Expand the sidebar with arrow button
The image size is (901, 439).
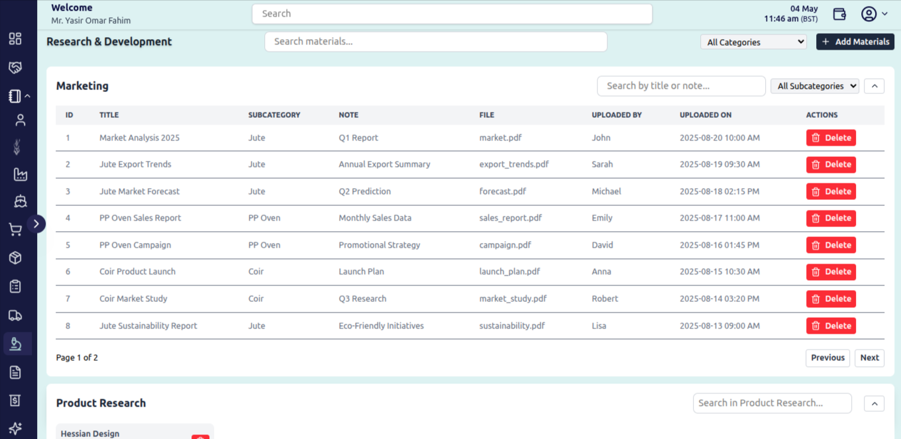pyautogui.click(x=36, y=224)
